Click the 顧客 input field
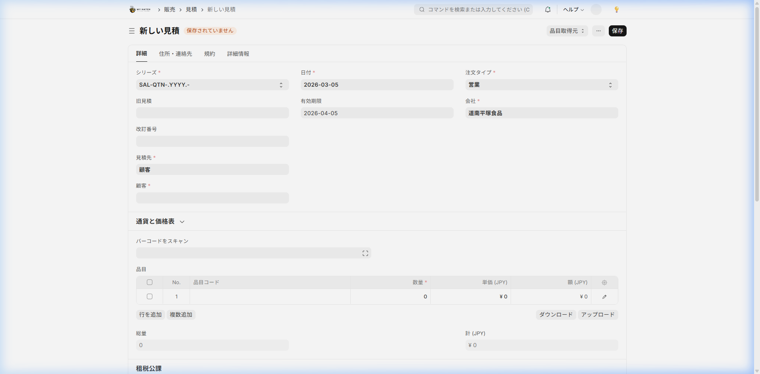 tap(212, 198)
